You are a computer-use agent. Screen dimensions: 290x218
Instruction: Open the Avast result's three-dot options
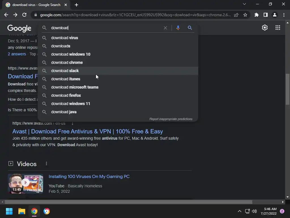point(72,123)
